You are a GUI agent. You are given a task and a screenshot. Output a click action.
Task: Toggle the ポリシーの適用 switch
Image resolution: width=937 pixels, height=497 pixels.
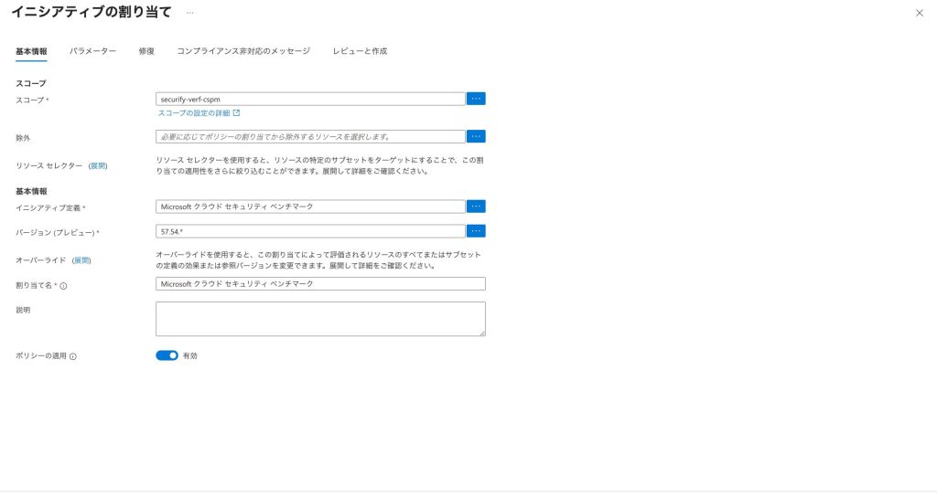click(x=167, y=355)
